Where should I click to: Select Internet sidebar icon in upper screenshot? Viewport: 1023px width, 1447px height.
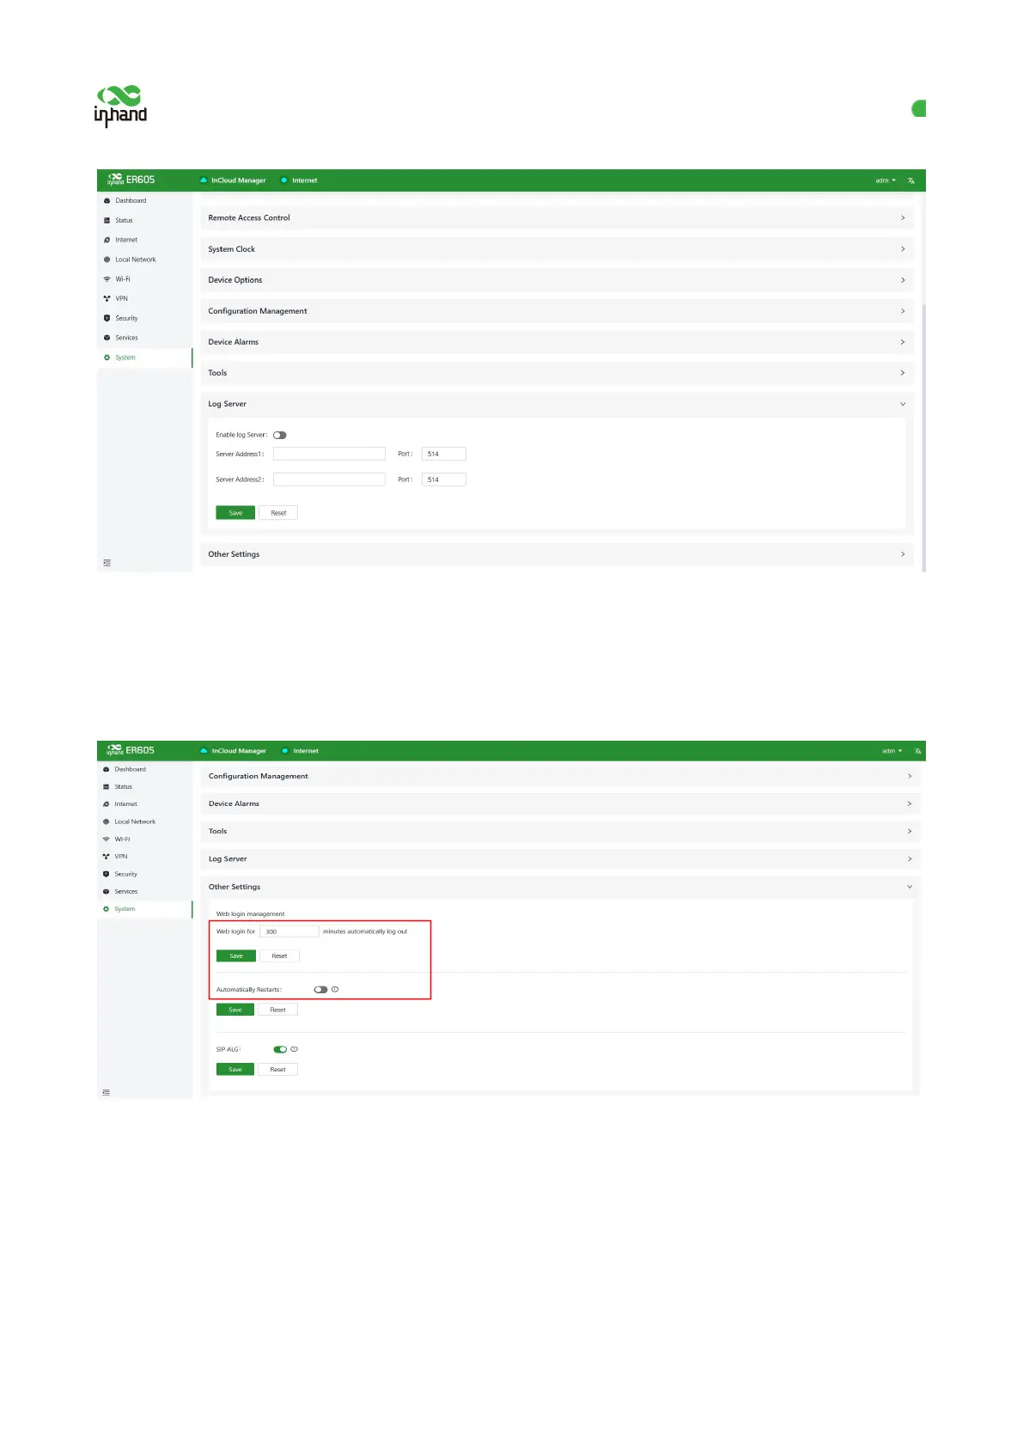pyautogui.click(x=107, y=241)
